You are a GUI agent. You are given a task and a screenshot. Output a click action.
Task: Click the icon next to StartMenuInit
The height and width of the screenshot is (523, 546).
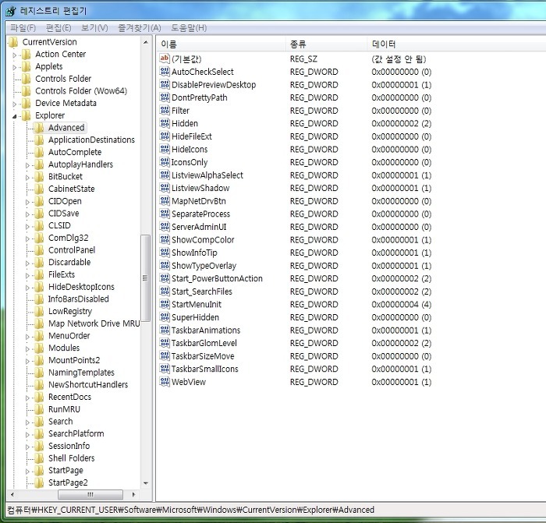(x=165, y=304)
